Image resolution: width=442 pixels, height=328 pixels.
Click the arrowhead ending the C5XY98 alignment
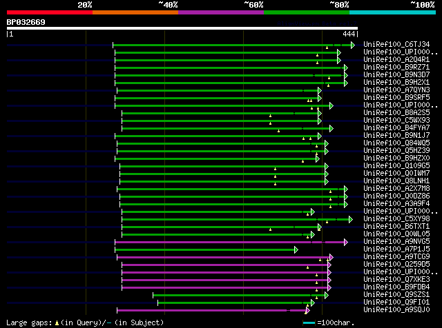point(350,219)
